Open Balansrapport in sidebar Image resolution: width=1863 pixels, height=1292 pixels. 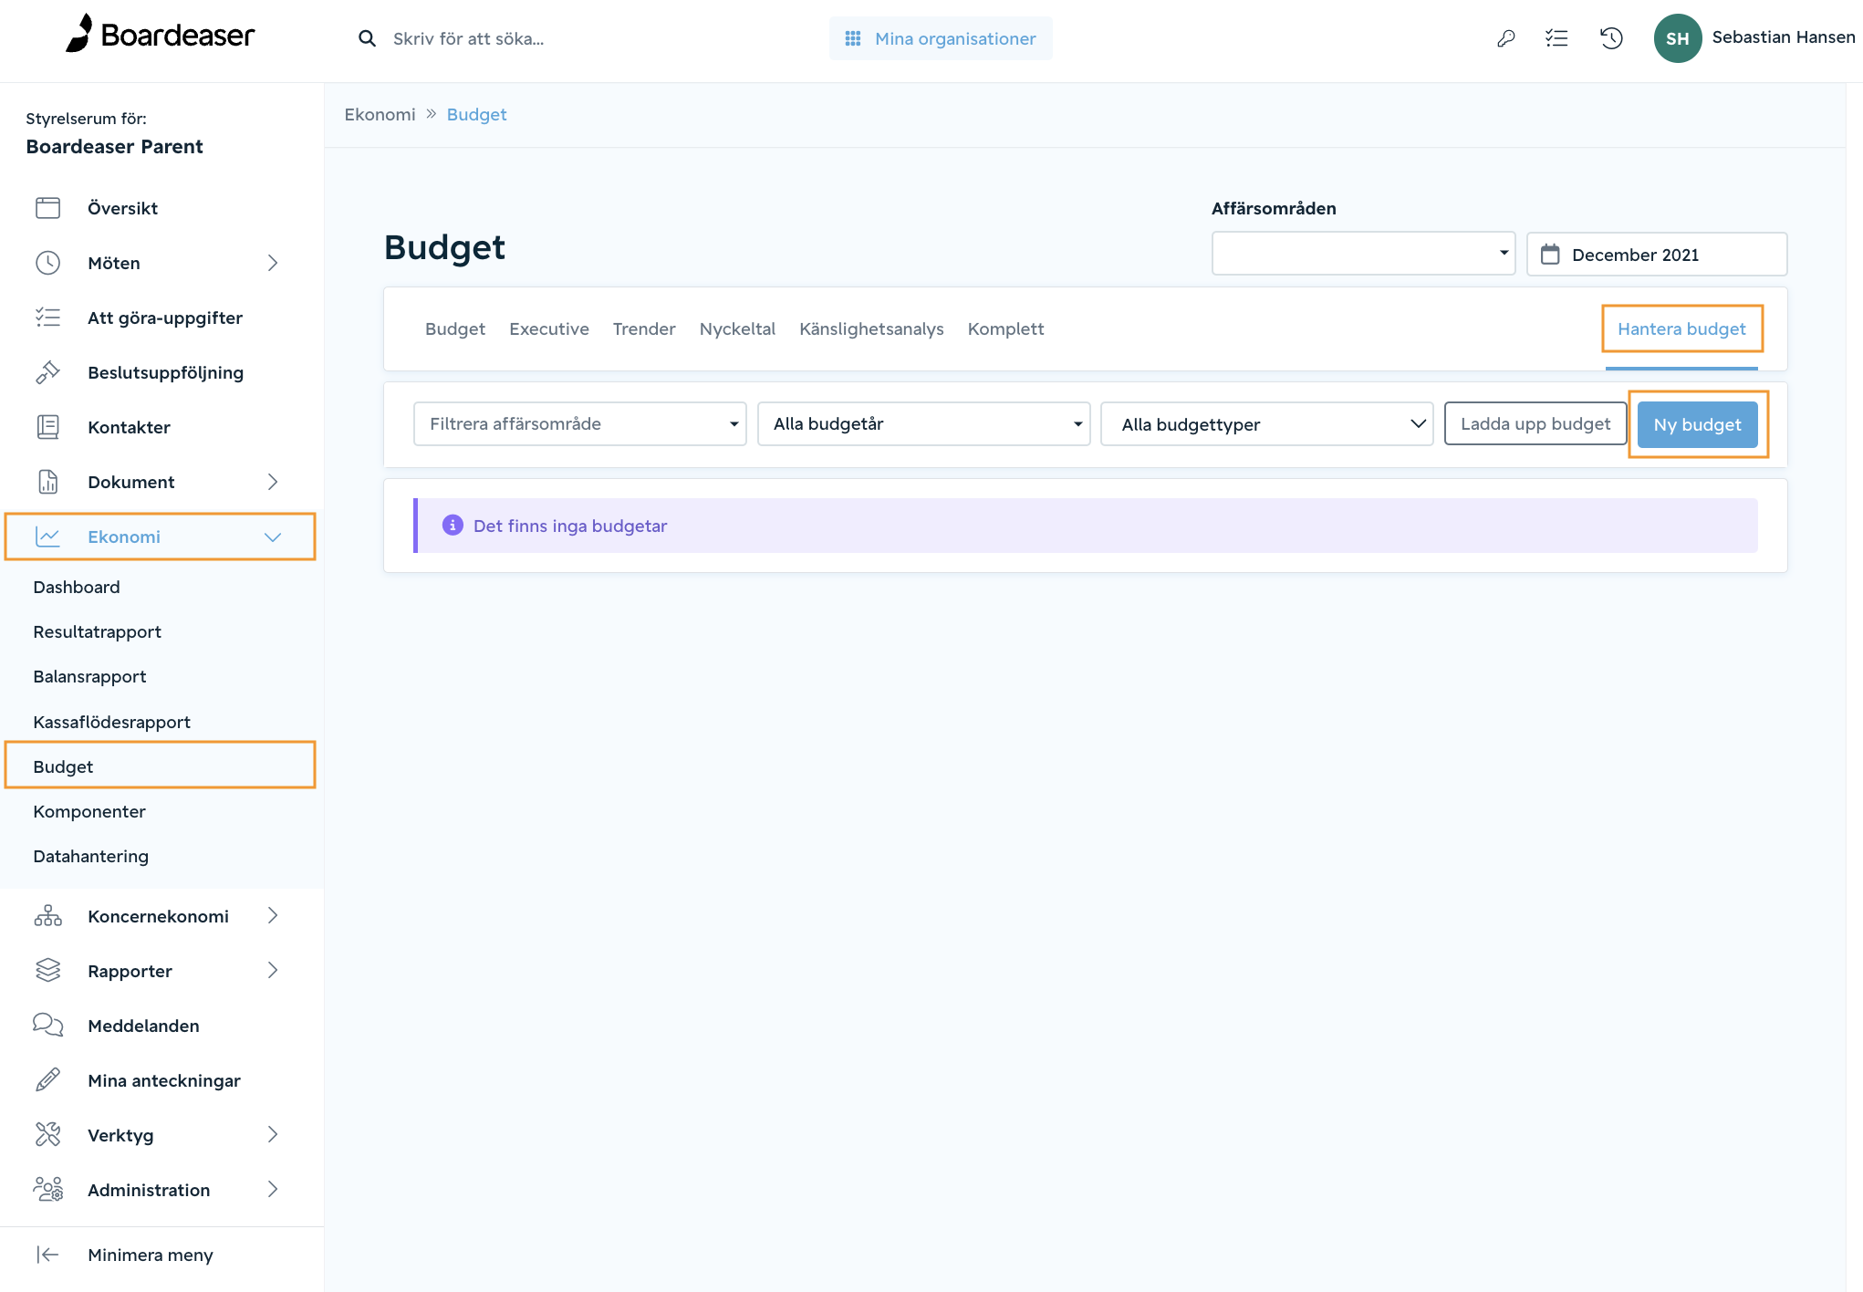(89, 676)
